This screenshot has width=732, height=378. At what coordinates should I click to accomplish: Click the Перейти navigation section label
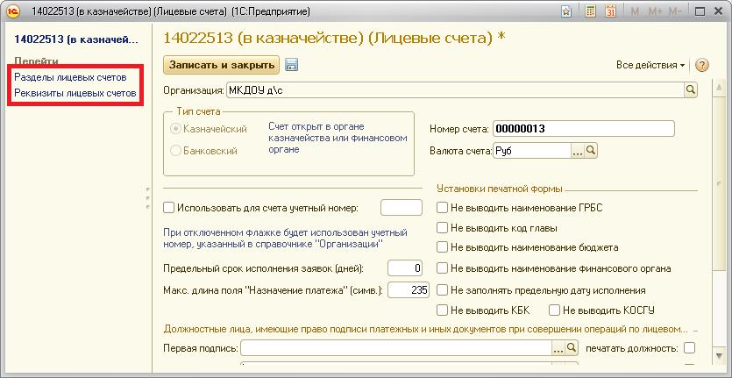pyautogui.click(x=37, y=61)
